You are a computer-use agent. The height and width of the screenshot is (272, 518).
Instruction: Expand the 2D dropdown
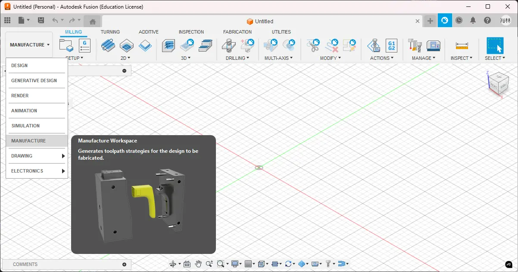125,58
